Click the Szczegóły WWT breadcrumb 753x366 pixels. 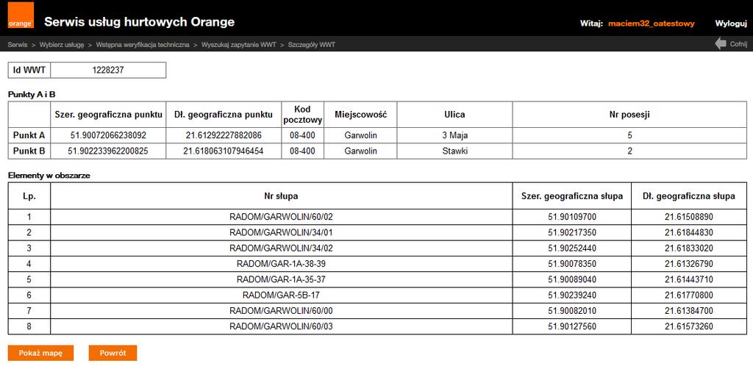312,45
